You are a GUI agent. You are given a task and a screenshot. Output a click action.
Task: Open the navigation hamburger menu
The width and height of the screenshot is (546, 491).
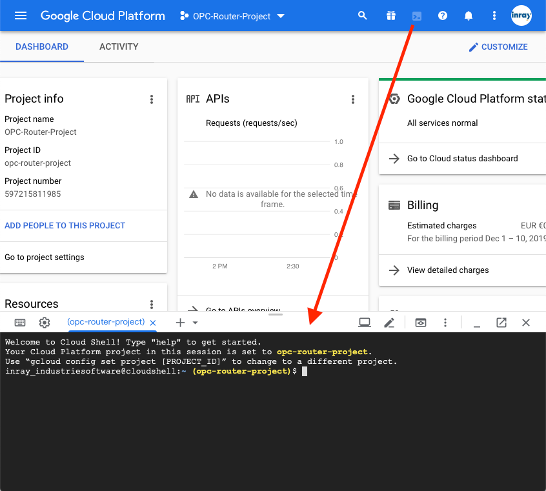[x=20, y=15]
